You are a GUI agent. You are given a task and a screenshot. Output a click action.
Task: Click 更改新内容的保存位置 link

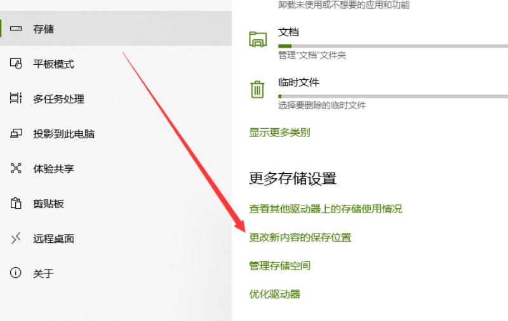[300, 237]
